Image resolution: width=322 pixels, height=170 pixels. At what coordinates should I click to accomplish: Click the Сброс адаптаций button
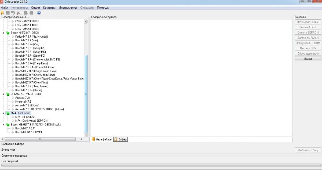click(x=308, y=53)
